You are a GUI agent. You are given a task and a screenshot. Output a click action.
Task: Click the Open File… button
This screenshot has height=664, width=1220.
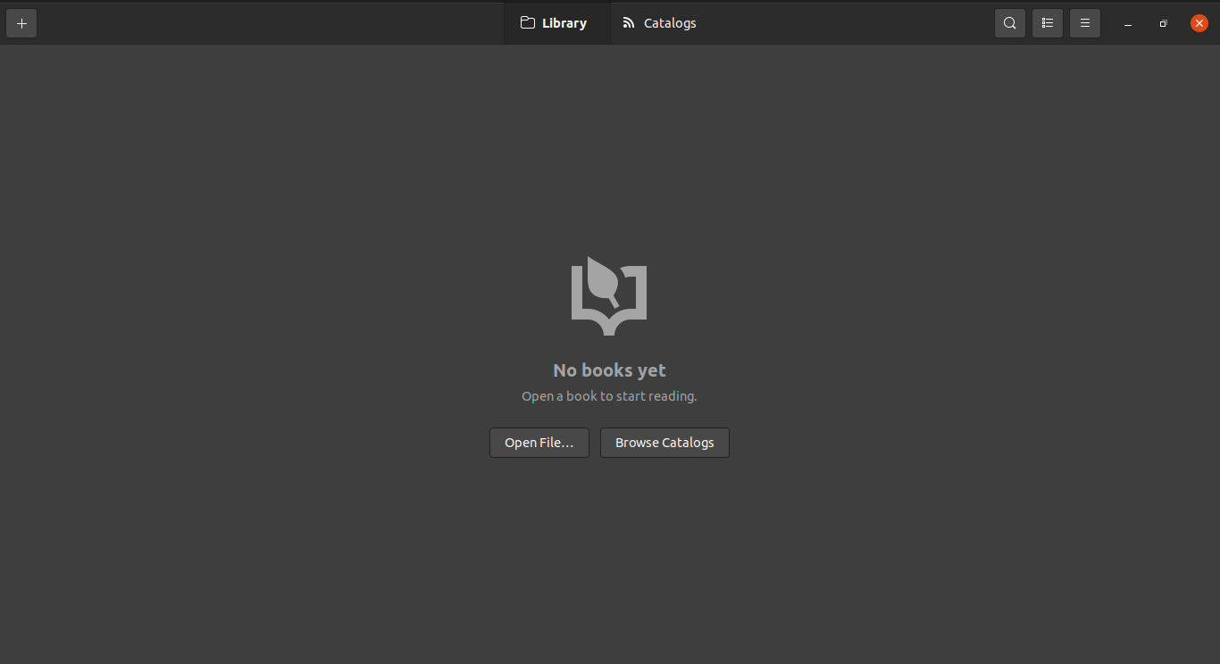click(539, 443)
